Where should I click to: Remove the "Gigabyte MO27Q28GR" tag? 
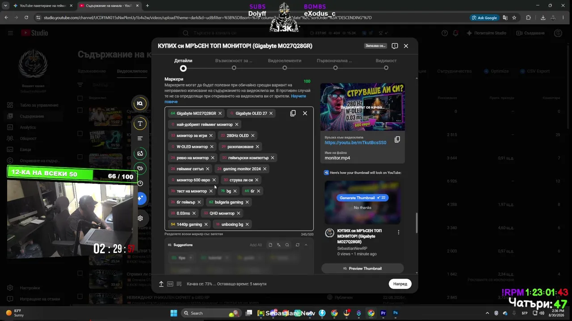[220, 113]
